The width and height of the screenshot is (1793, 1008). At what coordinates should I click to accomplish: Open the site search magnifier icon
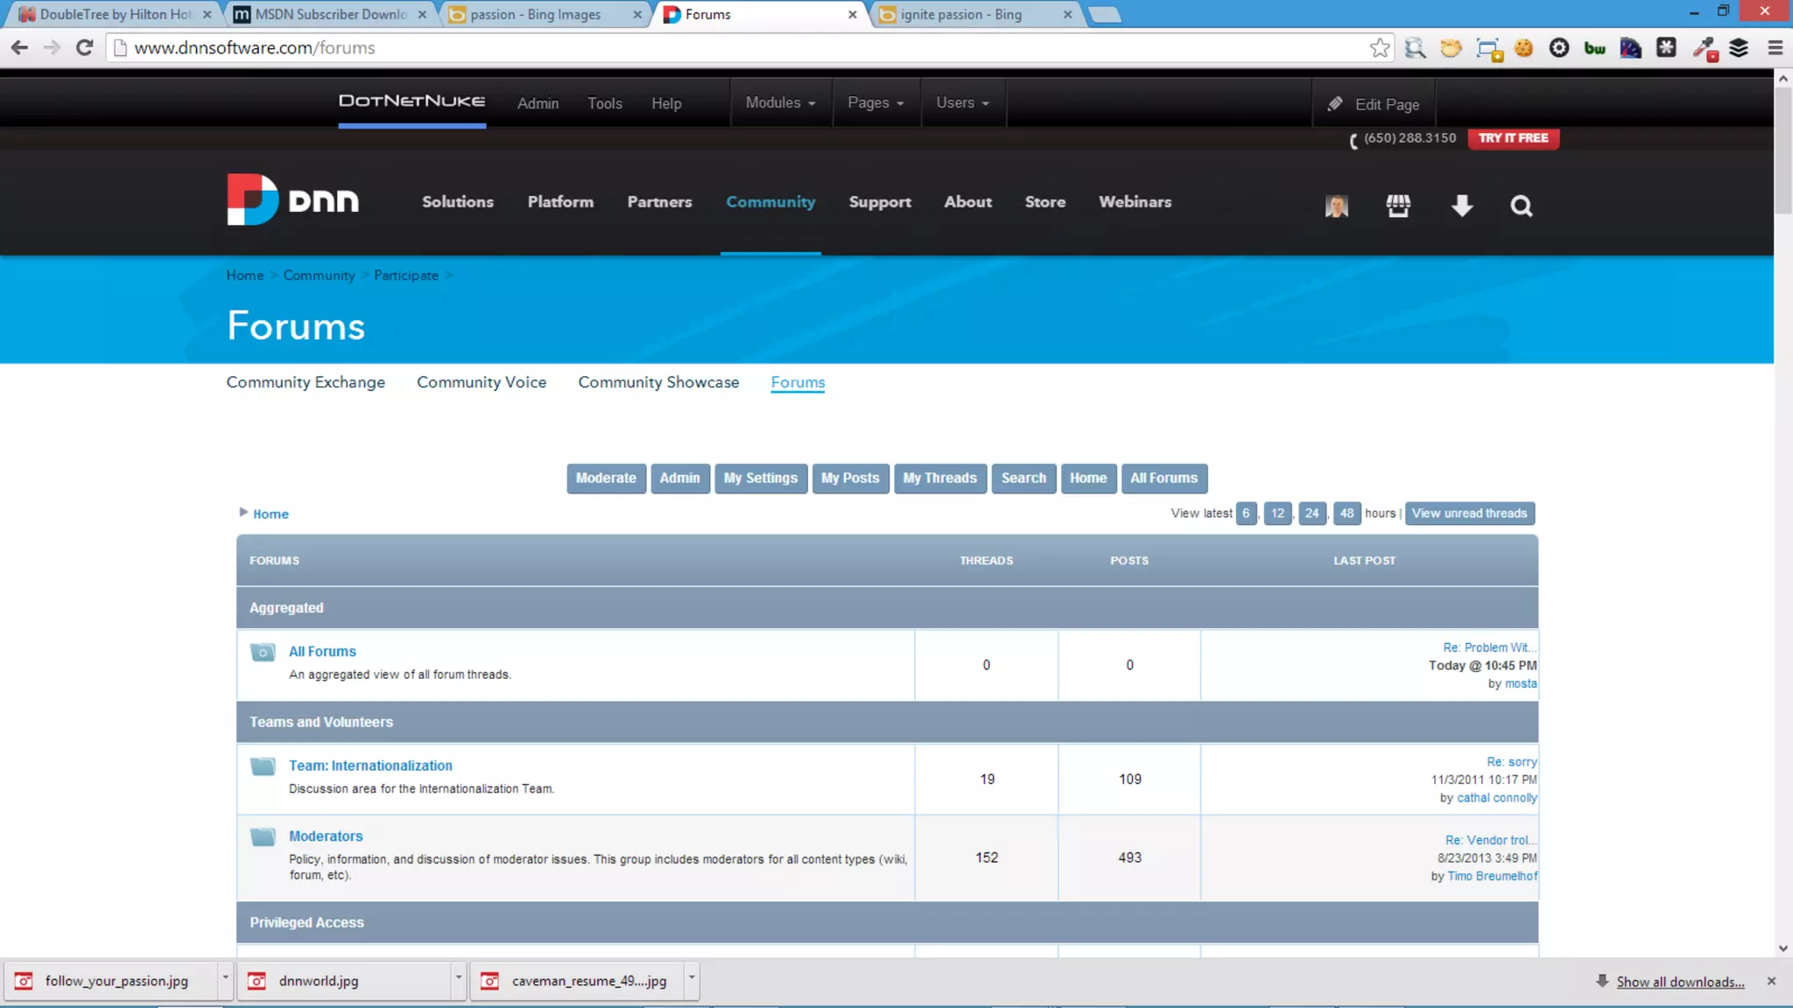coord(1522,206)
